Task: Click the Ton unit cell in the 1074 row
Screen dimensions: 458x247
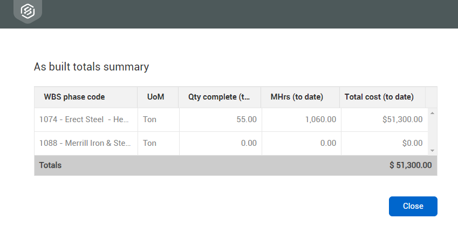Action: (x=150, y=119)
